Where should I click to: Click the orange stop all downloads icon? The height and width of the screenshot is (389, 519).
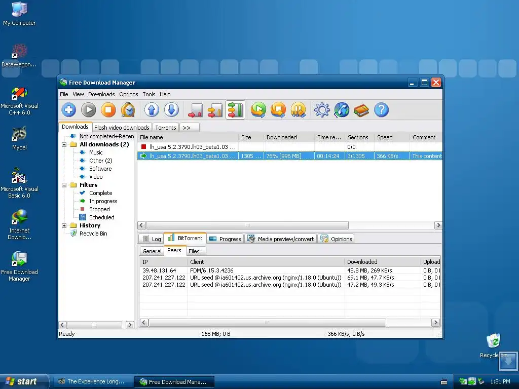click(278, 110)
